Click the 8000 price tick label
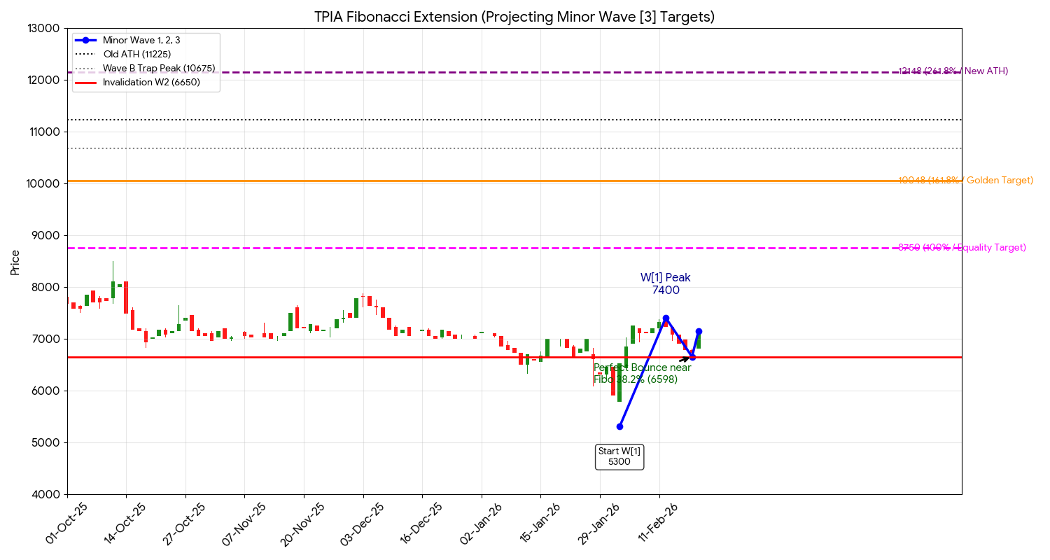The height and width of the screenshot is (560, 1050). pyautogui.click(x=46, y=288)
